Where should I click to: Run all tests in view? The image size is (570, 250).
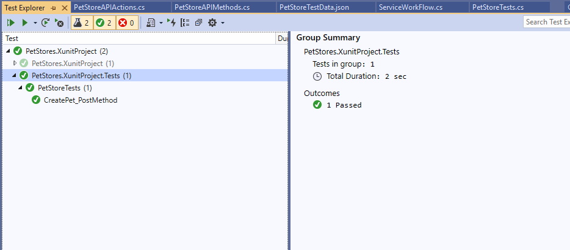point(10,23)
